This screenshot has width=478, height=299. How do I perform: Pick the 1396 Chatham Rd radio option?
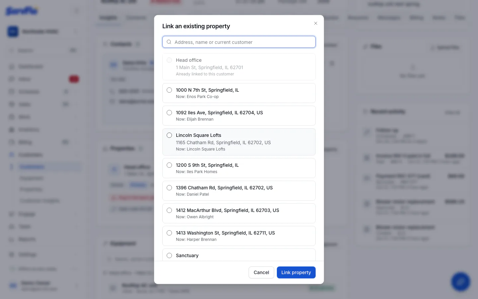coord(169,188)
